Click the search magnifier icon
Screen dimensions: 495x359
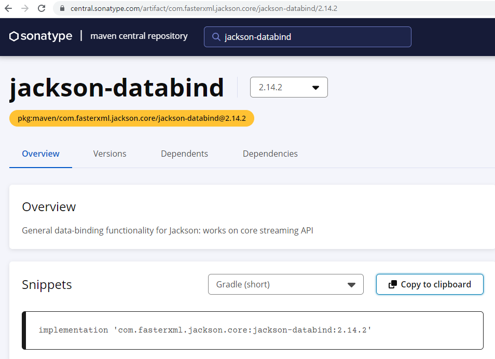(216, 37)
